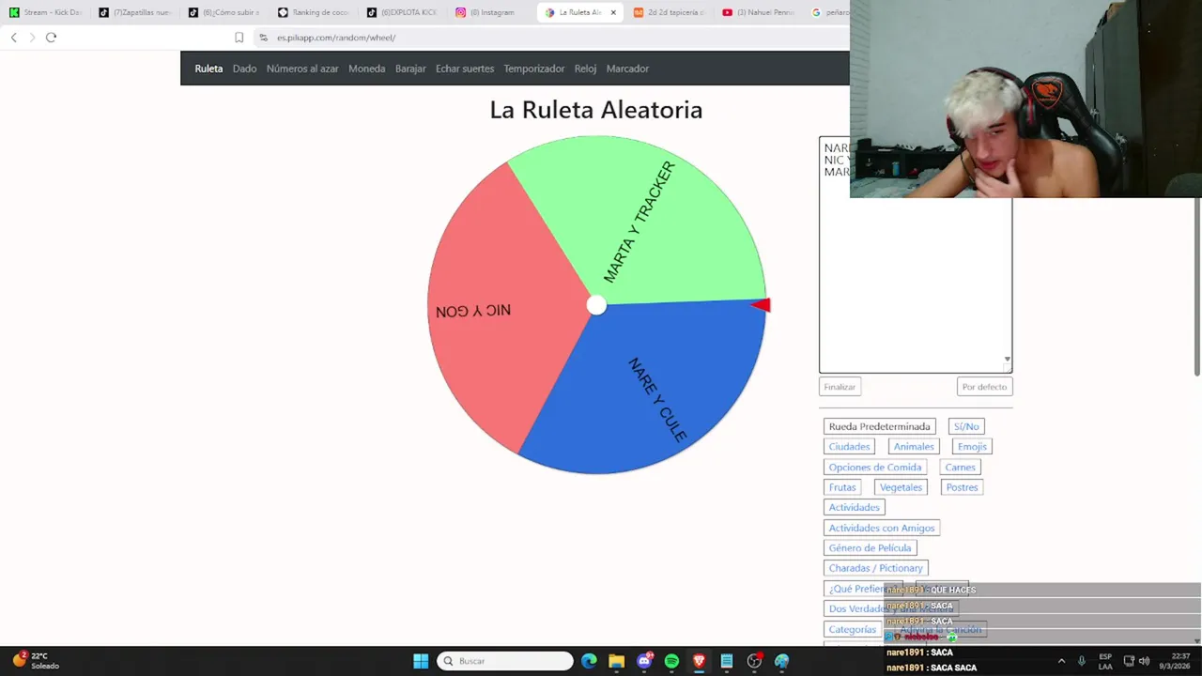This screenshot has height=676, width=1202.
Task: Open Marcador in the site menu
Action: point(627,69)
